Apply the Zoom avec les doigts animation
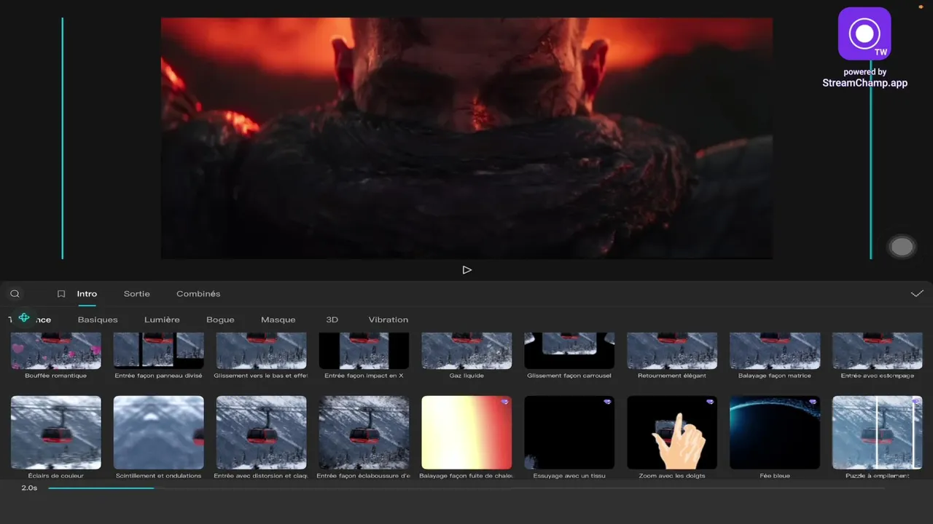This screenshot has width=933, height=524. click(672, 432)
